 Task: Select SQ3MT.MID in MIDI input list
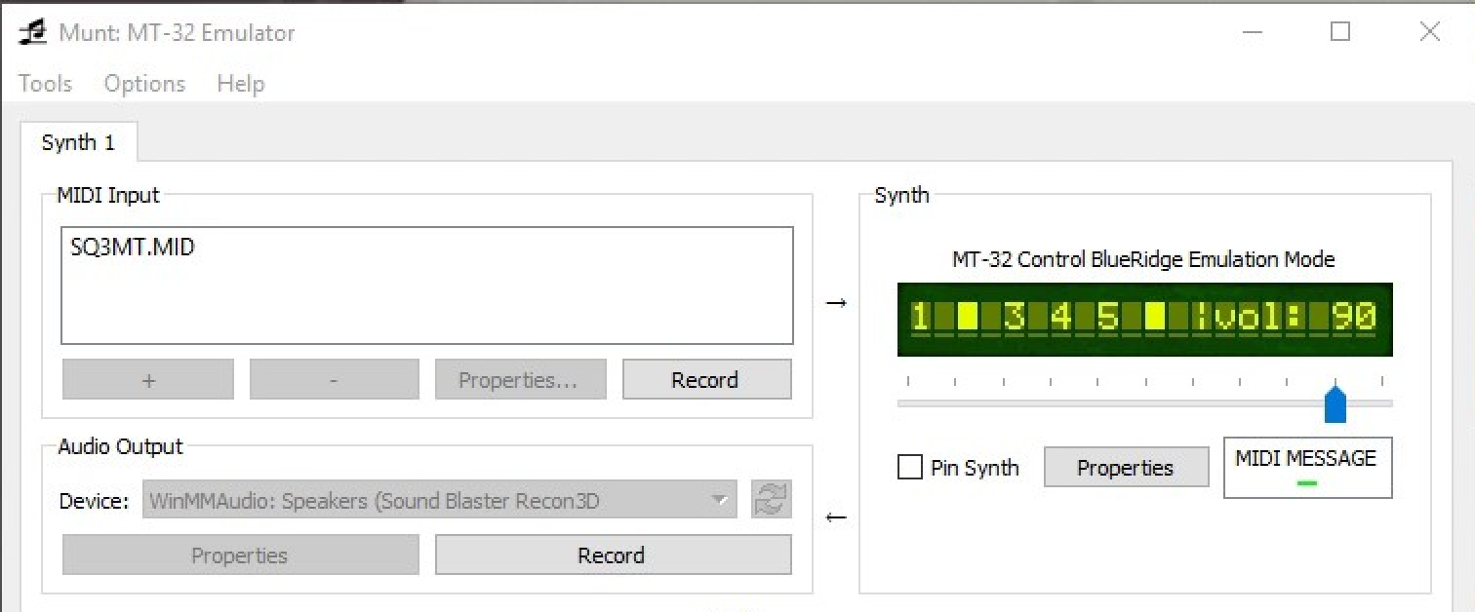pyautogui.click(x=133, y=248)
